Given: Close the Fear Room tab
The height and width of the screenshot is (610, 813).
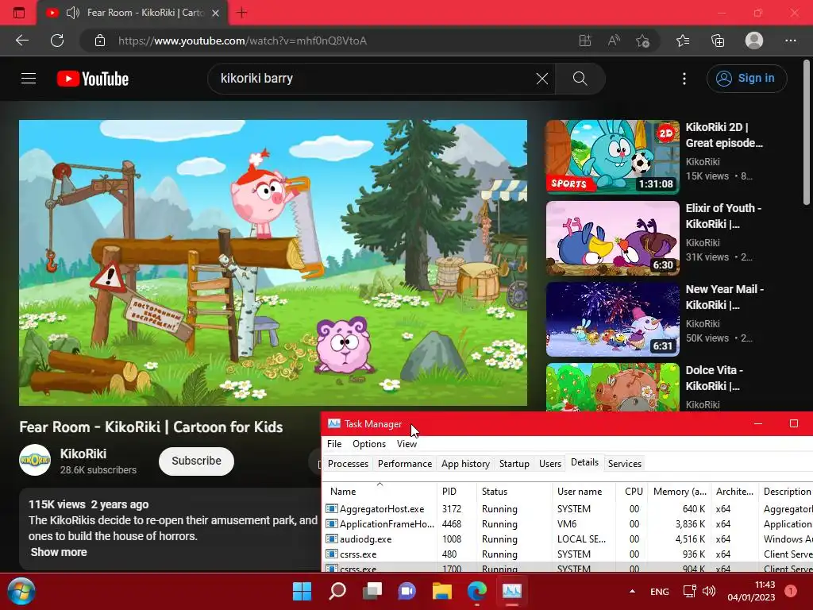Looking at the screenshot, I should click(216, 13).
